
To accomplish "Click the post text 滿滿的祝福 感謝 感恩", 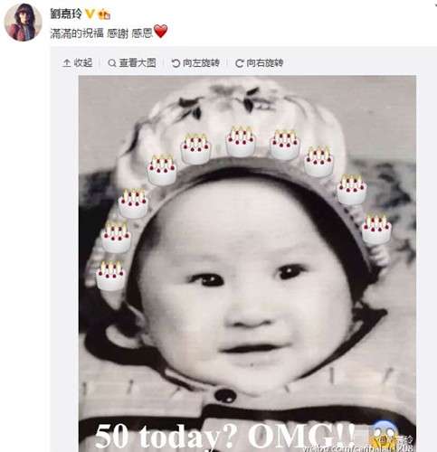I will [101, 33].
